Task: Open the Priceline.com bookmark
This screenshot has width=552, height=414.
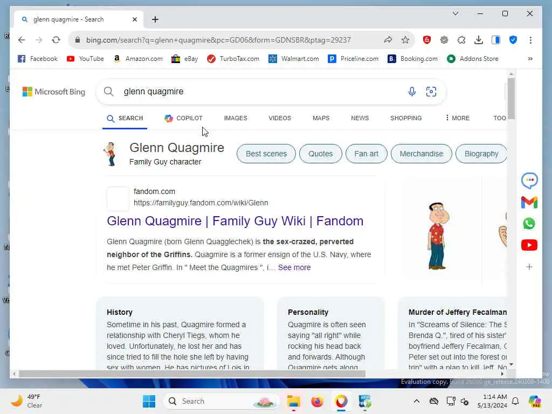Action: pyautogui.click(x=353, y=59)
